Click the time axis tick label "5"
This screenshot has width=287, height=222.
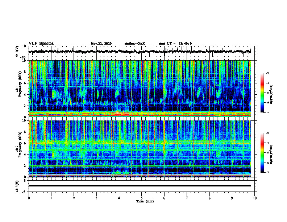pos(142,198)
